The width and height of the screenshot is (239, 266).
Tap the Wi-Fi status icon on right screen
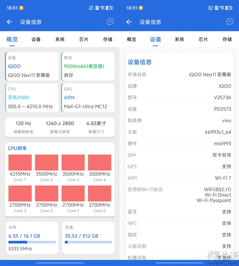click(222, 8)
